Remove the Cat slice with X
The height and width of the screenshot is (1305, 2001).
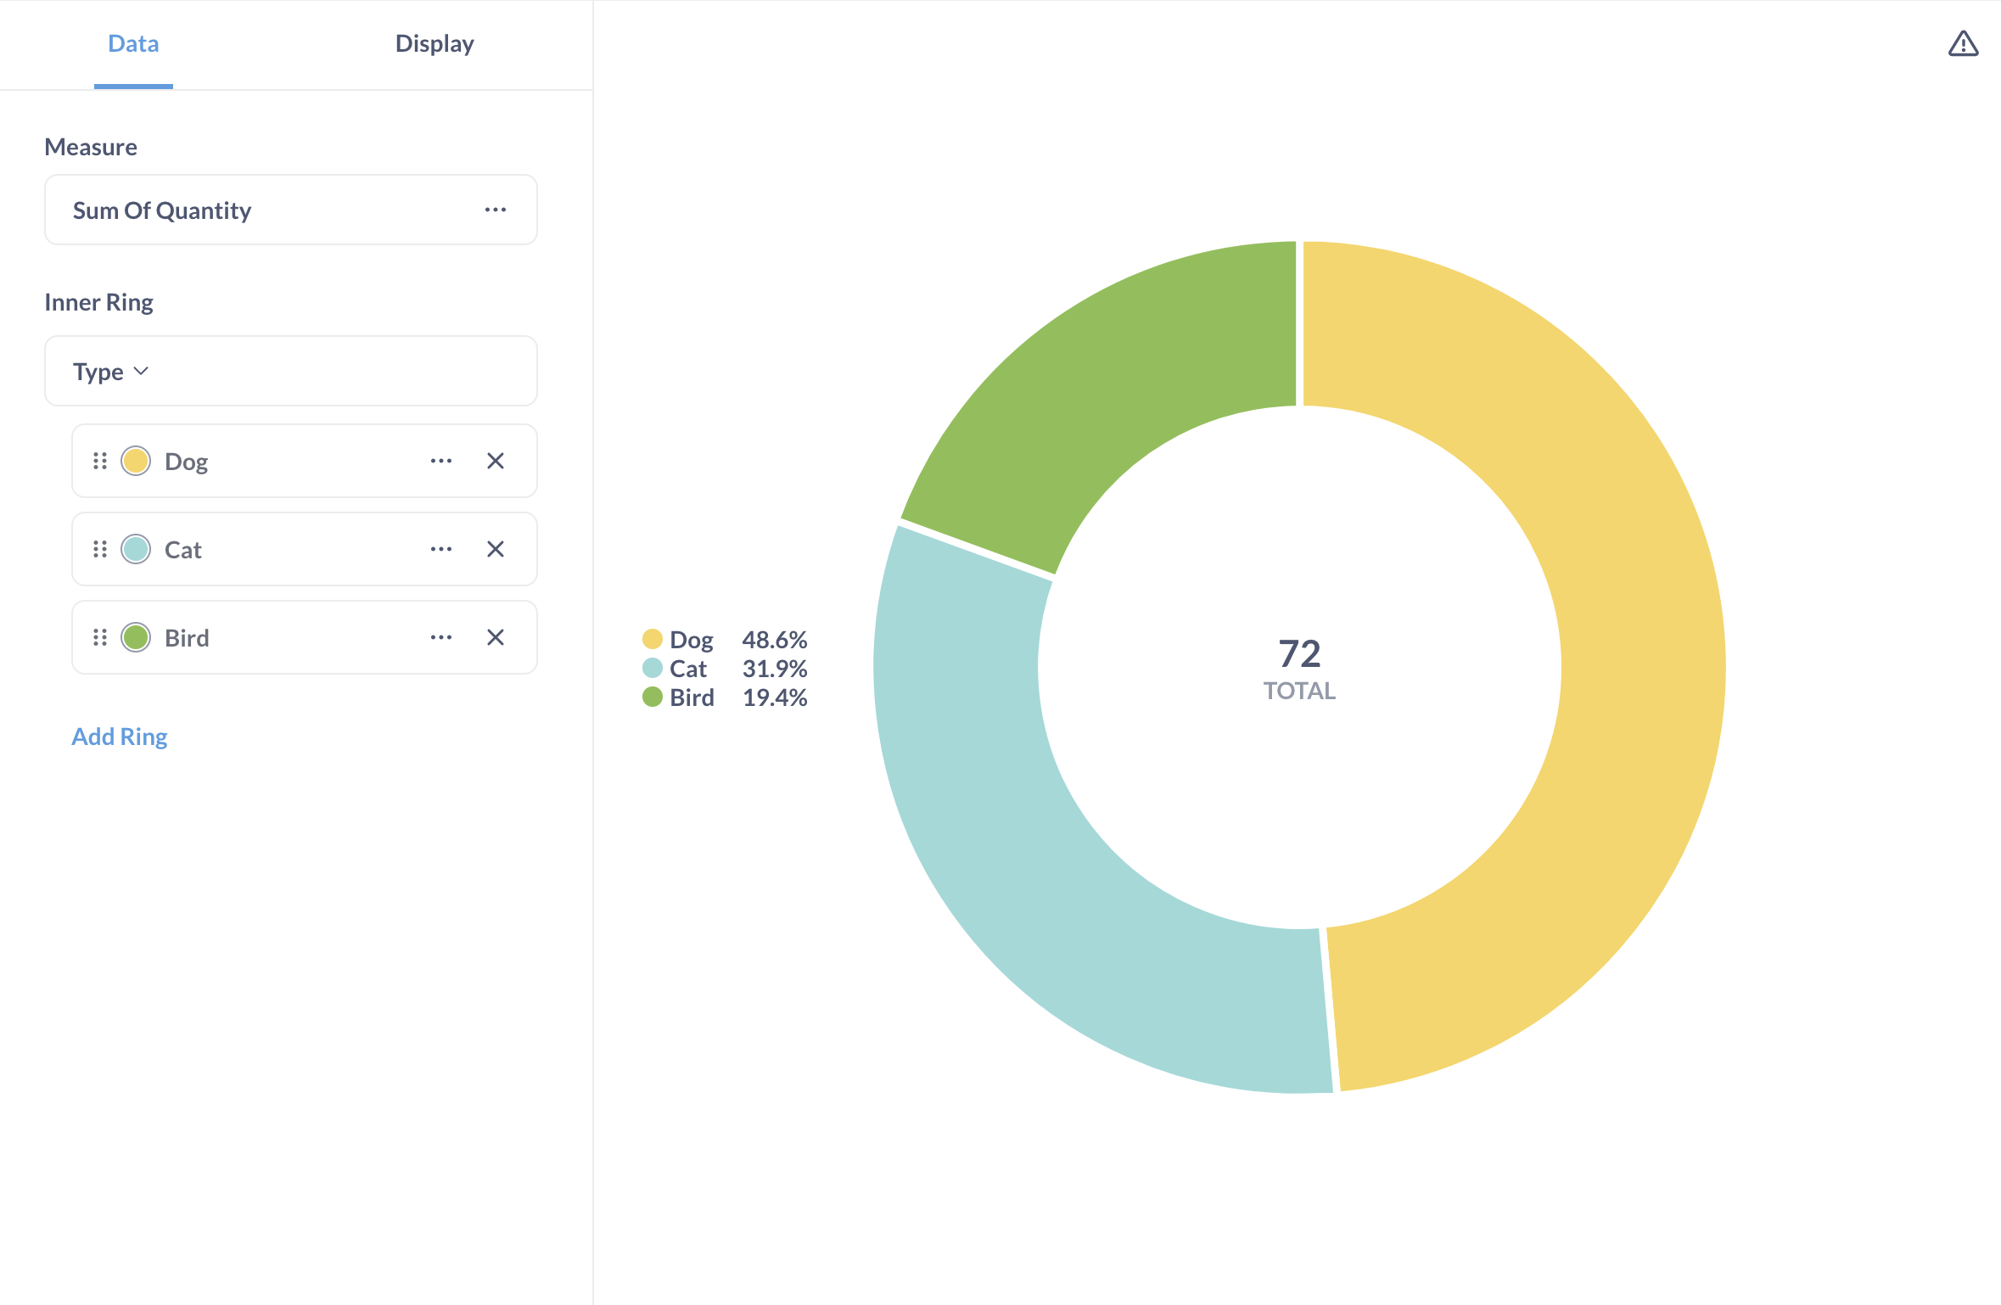pos(496,549)
